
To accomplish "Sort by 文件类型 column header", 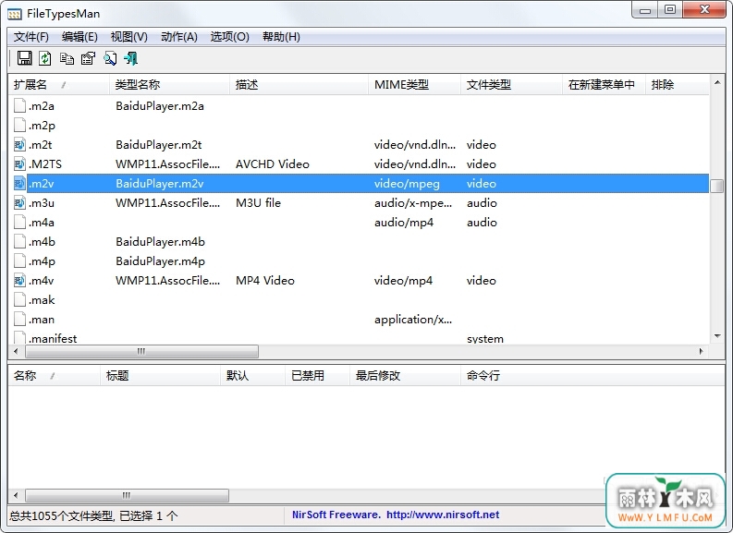I will pos(511,85).
